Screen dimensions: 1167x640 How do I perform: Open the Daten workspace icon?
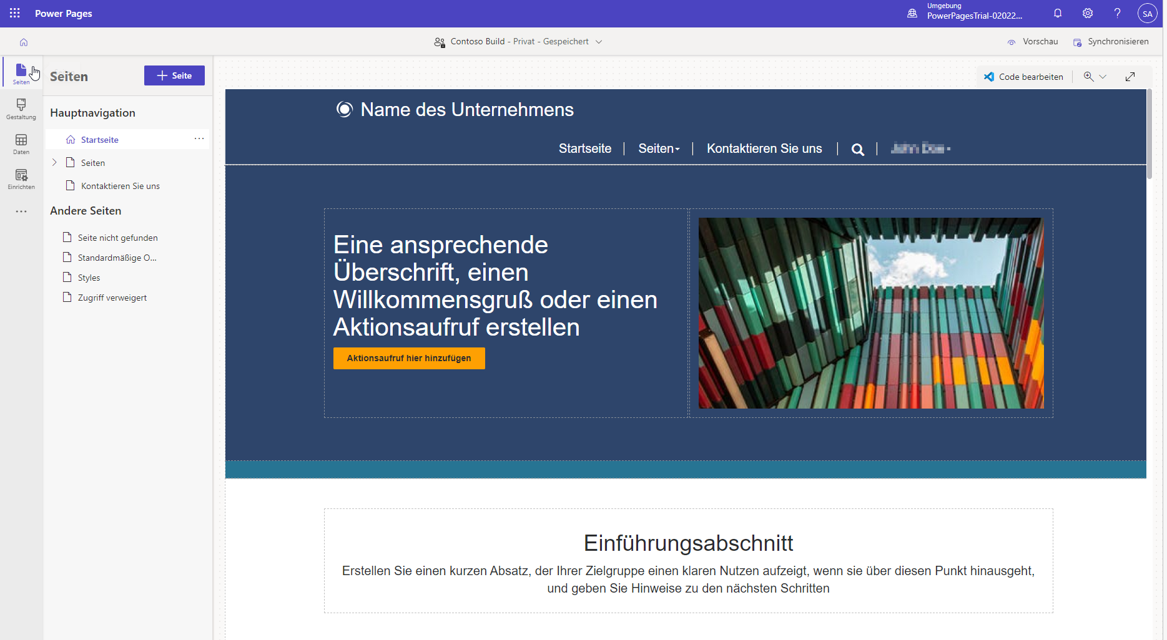coord(21,144)
